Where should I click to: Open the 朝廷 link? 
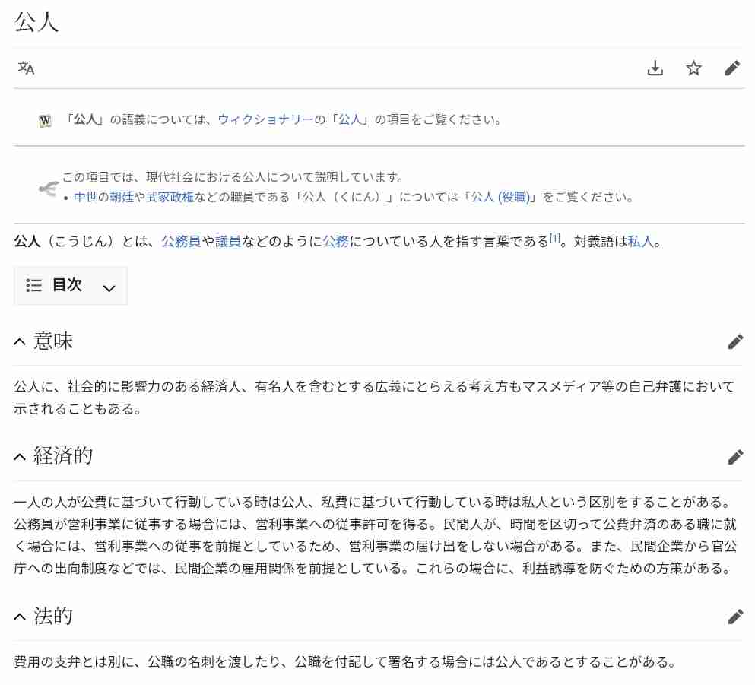pyautogui.click(x=122, y=197)
